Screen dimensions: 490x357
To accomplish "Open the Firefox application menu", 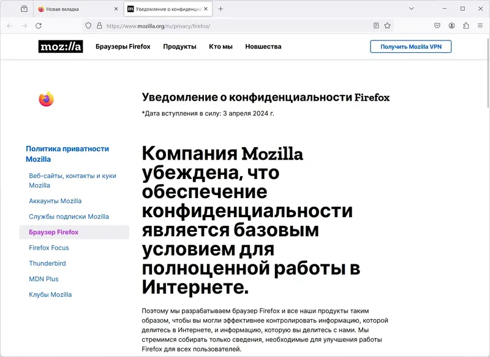I will (480, 26).
